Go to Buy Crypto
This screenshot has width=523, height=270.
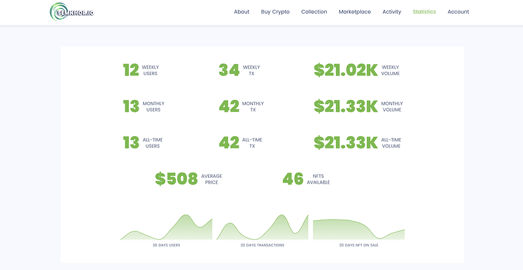(275, 12)
